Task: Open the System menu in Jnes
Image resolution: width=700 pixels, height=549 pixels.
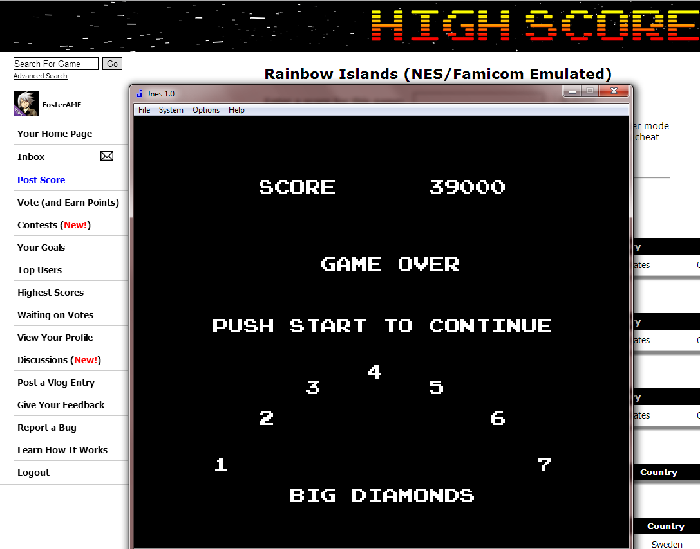Action: coord(171,110)
